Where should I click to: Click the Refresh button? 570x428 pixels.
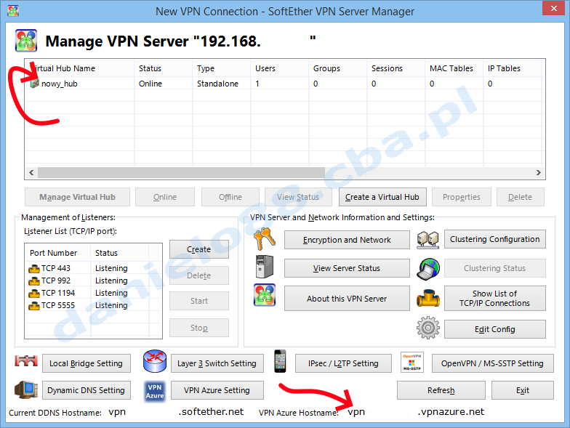(x=441, y=390)
